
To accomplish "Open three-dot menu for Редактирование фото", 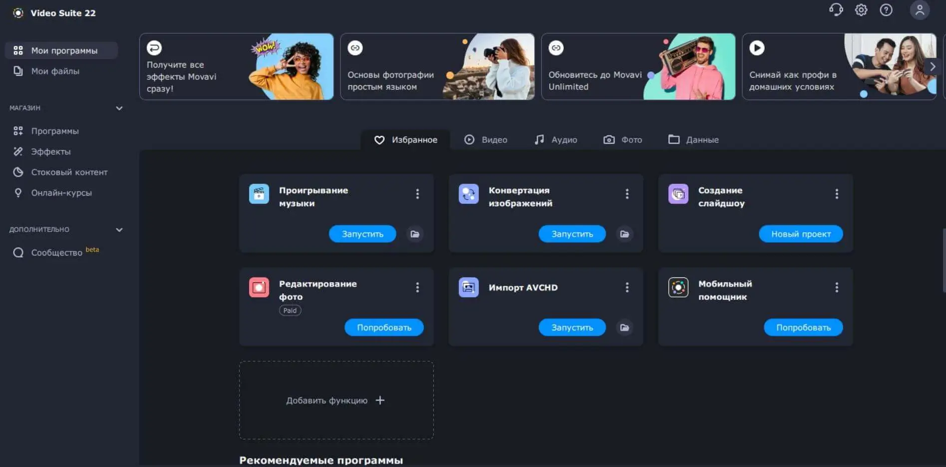I will point(417,287).
